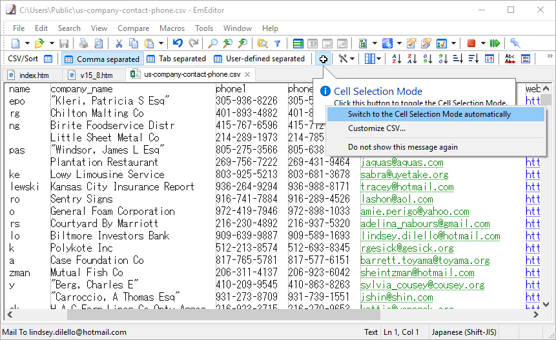Choose Switch to Cell Selection Mode automatically

coord(435,114)
